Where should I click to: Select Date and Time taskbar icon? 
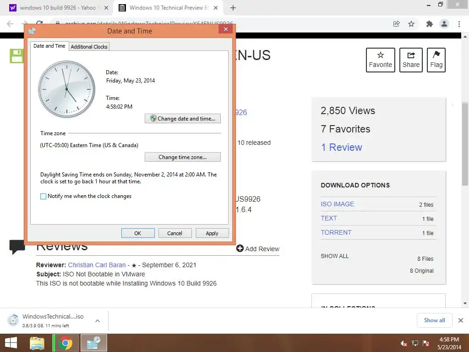[93, 343]
